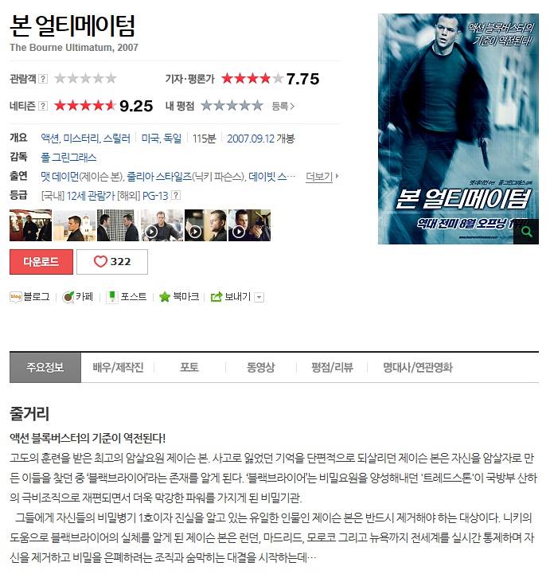
Task: Click the help icon next to 관람객
Action: (x=43, y=79)
